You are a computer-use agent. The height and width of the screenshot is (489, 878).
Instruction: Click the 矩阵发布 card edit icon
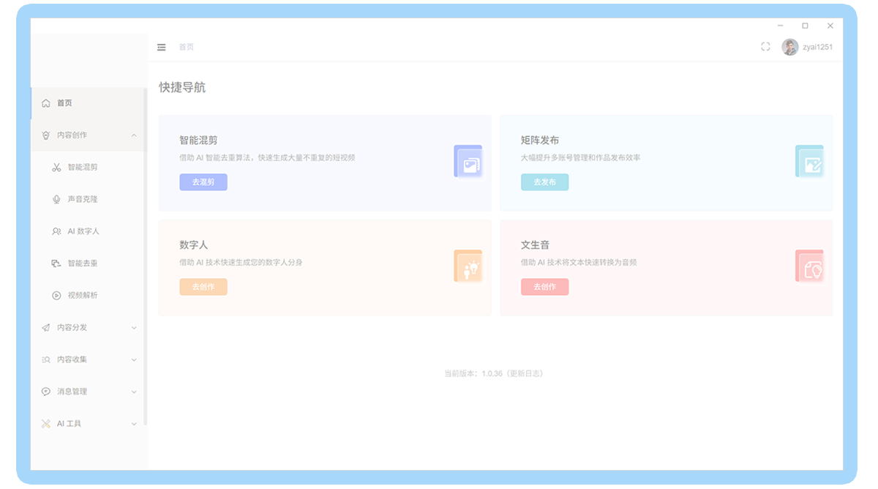pyautogui.click(x=810, y=162)
